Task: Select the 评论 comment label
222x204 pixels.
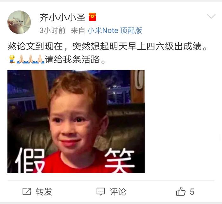Action: point(118,192)
